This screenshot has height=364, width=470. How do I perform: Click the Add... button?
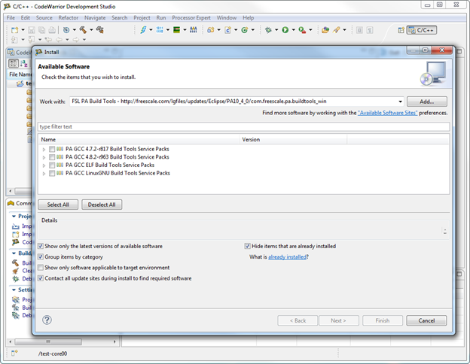point(427,102)
